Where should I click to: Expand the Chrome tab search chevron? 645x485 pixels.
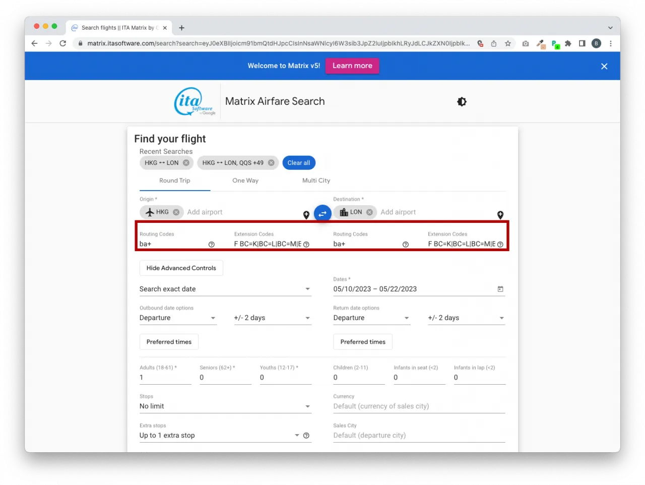610,28
